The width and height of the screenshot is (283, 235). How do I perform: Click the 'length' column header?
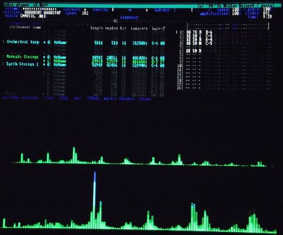pyautogui.click(x=97, y=28)
